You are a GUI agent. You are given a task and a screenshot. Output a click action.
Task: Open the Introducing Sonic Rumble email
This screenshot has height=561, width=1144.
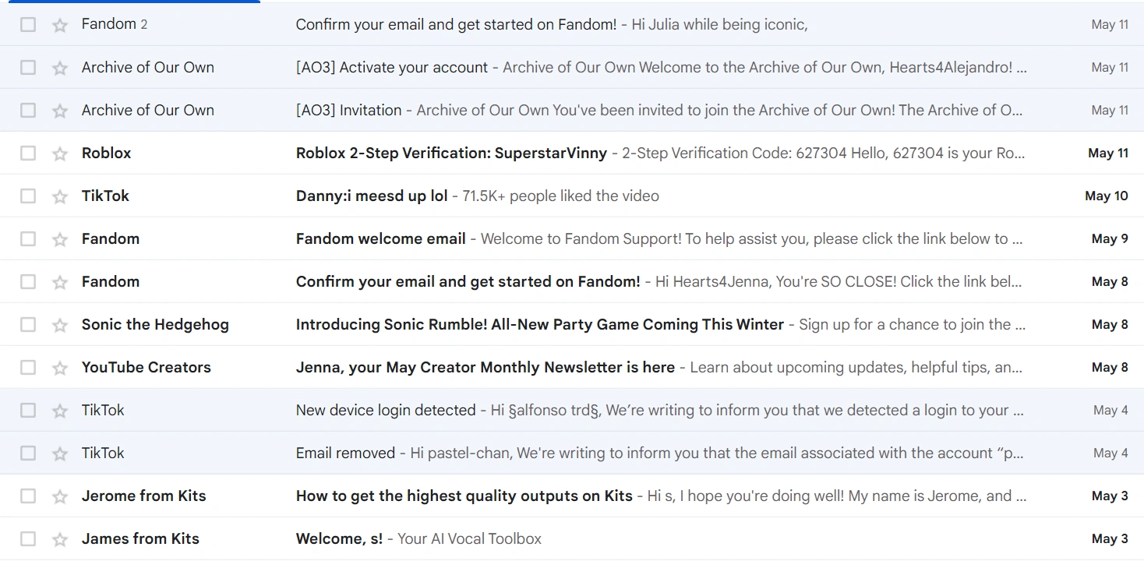click(539, 325)
